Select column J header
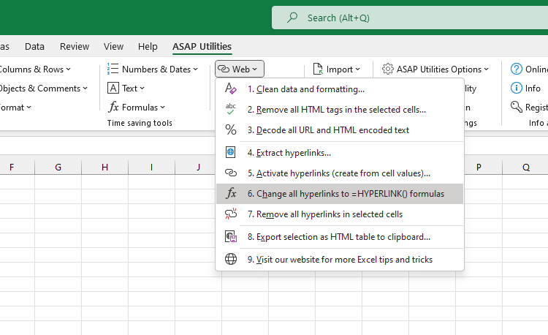 (x=198, y=167)
